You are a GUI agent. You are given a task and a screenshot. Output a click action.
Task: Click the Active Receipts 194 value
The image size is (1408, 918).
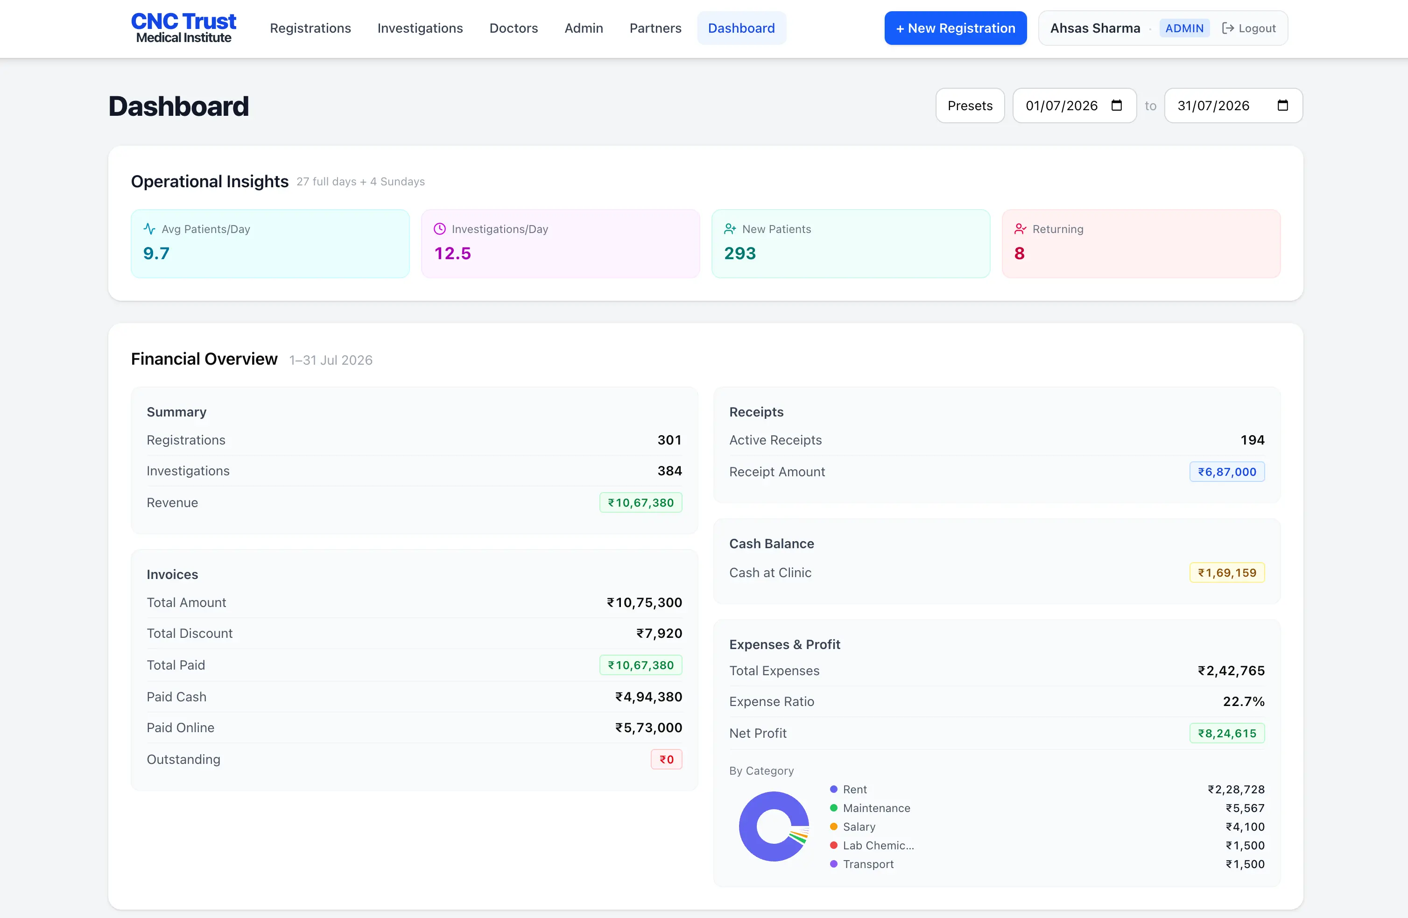coord(1253,440)
